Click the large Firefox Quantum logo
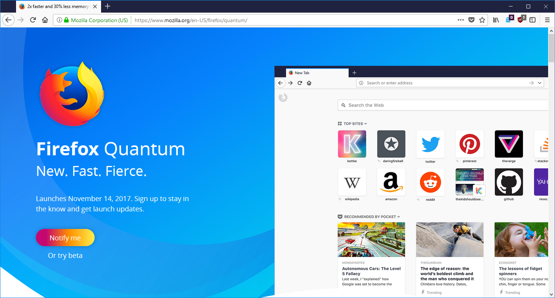This screenshot has width=555, height=298. click(72, 94)
